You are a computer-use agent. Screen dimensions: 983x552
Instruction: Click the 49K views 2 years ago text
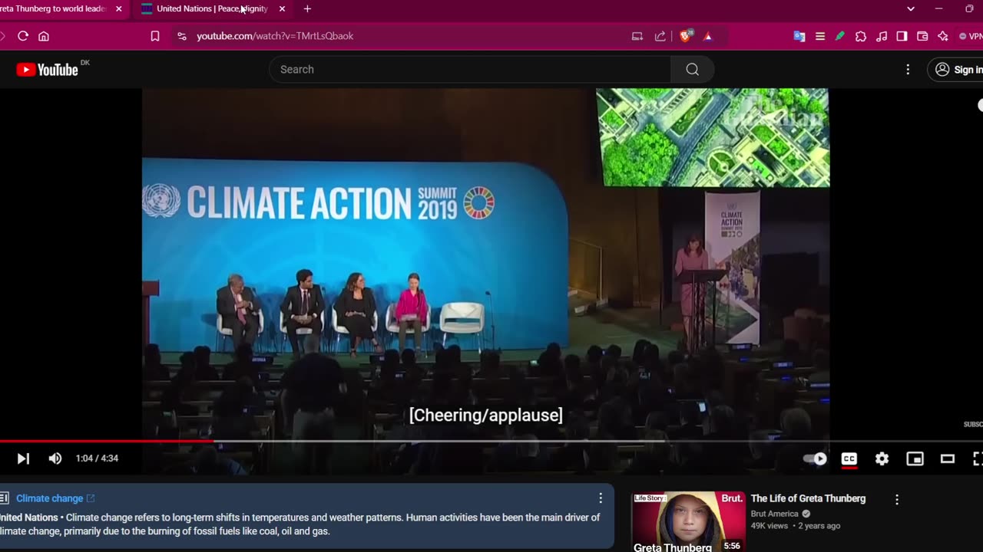796,526
